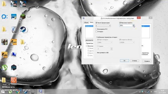This screenshot has height=94, width=168.
Task: Open the blue Lenovo desktop shortcut
Action: pyautogui.click(x=14, y=17)
